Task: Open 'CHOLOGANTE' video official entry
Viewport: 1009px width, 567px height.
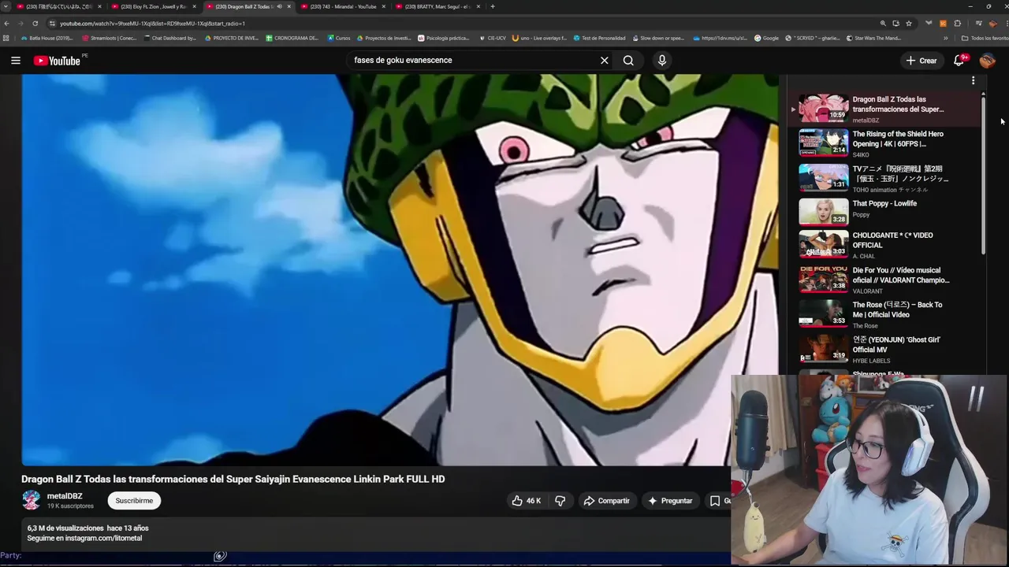Action: click(883, 245)
